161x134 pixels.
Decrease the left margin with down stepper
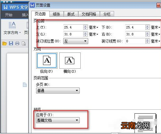[85, 35]
